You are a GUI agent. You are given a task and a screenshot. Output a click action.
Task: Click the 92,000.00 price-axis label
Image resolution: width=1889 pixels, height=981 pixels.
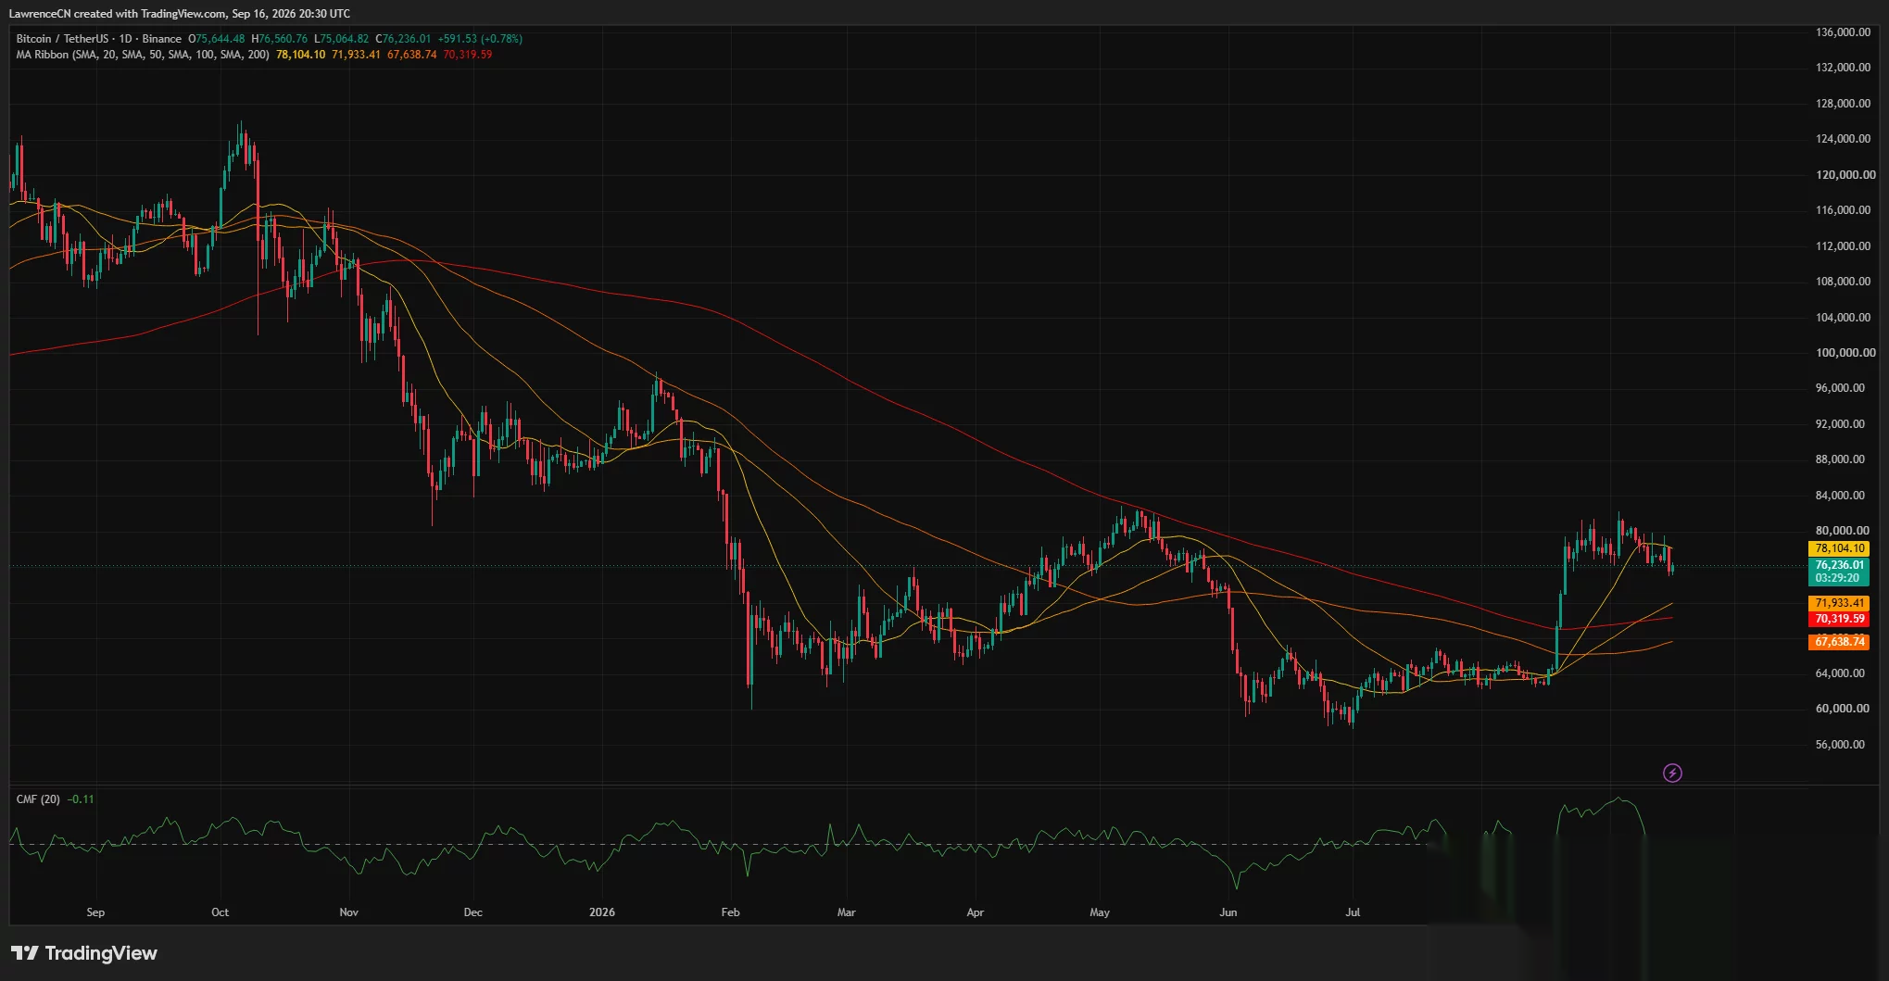click(1840, 424)
